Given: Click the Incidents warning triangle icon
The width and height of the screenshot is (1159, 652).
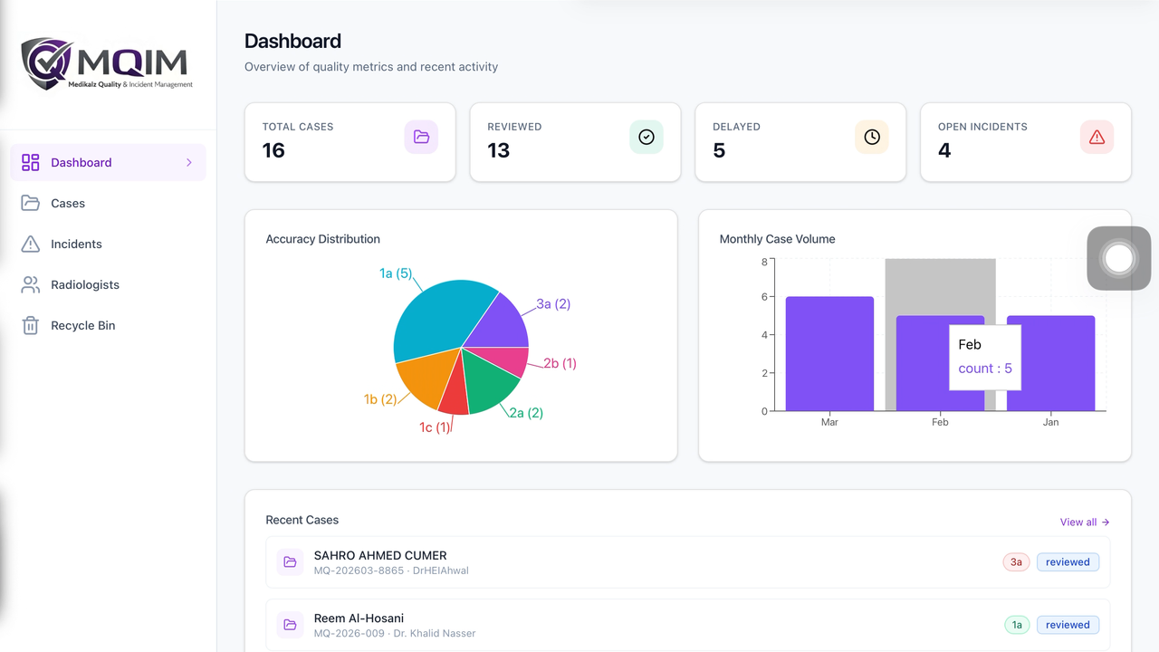Looking at the screenshot, I should [31, 244].
